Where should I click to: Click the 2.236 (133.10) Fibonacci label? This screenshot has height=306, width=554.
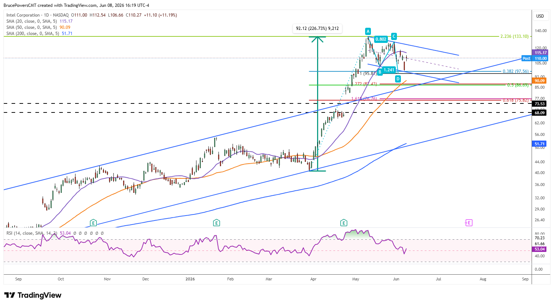pos(514,36)
